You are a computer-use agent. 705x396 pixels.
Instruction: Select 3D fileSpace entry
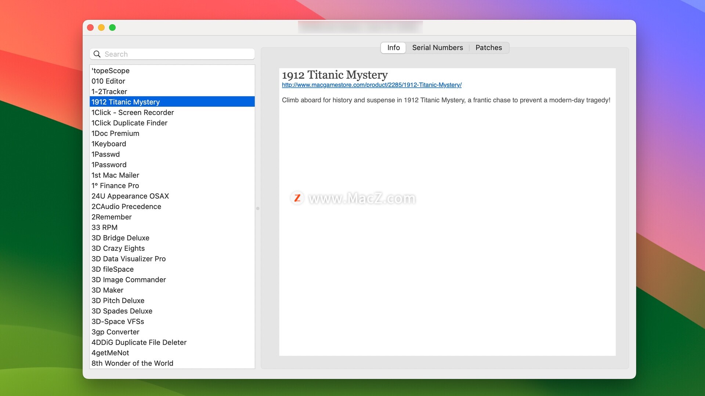172,269
